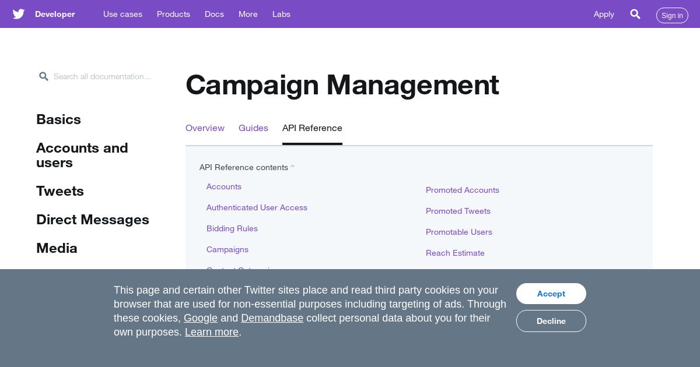Open the Products menu
This screenshot has height=367, width=700.
[x=173, y=14]
